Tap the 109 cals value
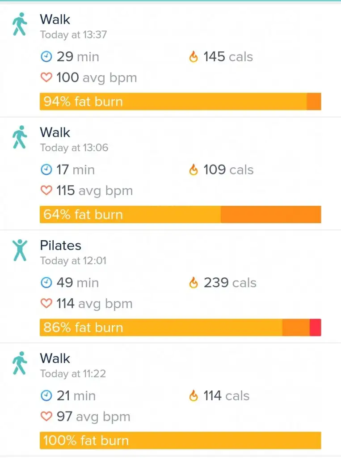The image size is (341, 458). coord(228,170)
